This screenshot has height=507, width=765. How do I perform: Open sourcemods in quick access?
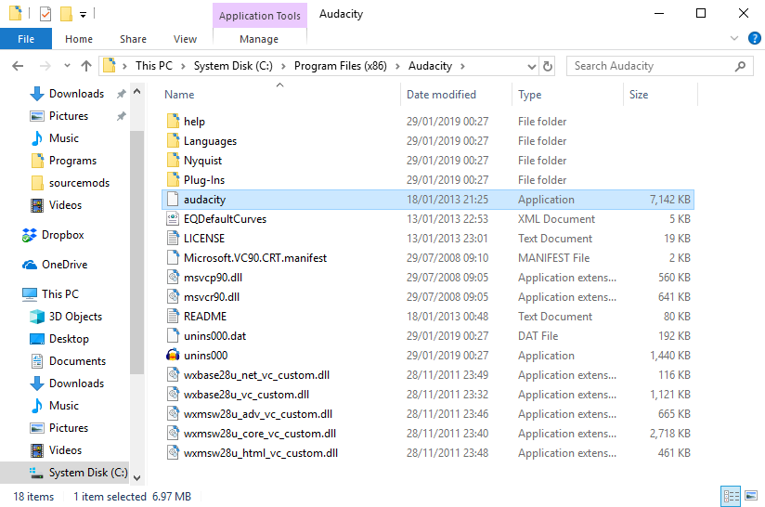click(79, 183)
